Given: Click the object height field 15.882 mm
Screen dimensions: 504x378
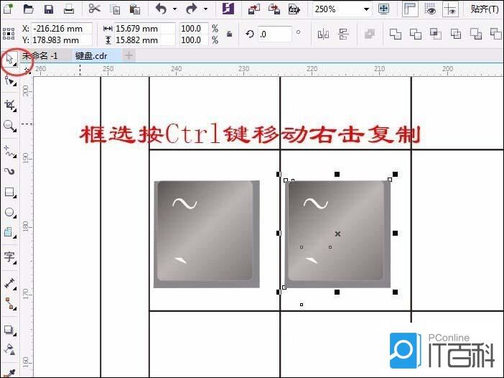Looking at the screenshot, I should click(x=144, y=40).
